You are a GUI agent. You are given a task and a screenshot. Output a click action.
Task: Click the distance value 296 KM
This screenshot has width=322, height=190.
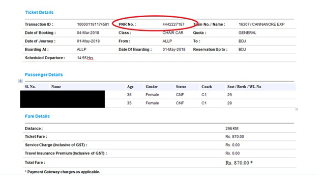coord(232,128)
